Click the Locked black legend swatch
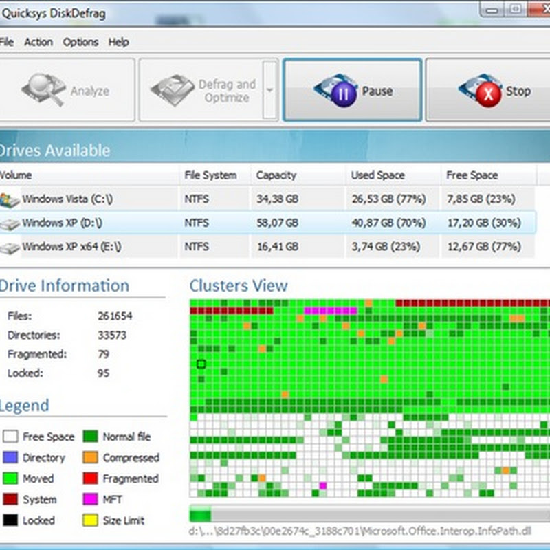The image size is (550, 550). (x=10, y=520)
